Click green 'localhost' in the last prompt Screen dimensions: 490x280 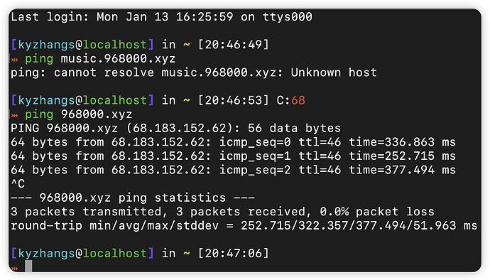(114, 253)
